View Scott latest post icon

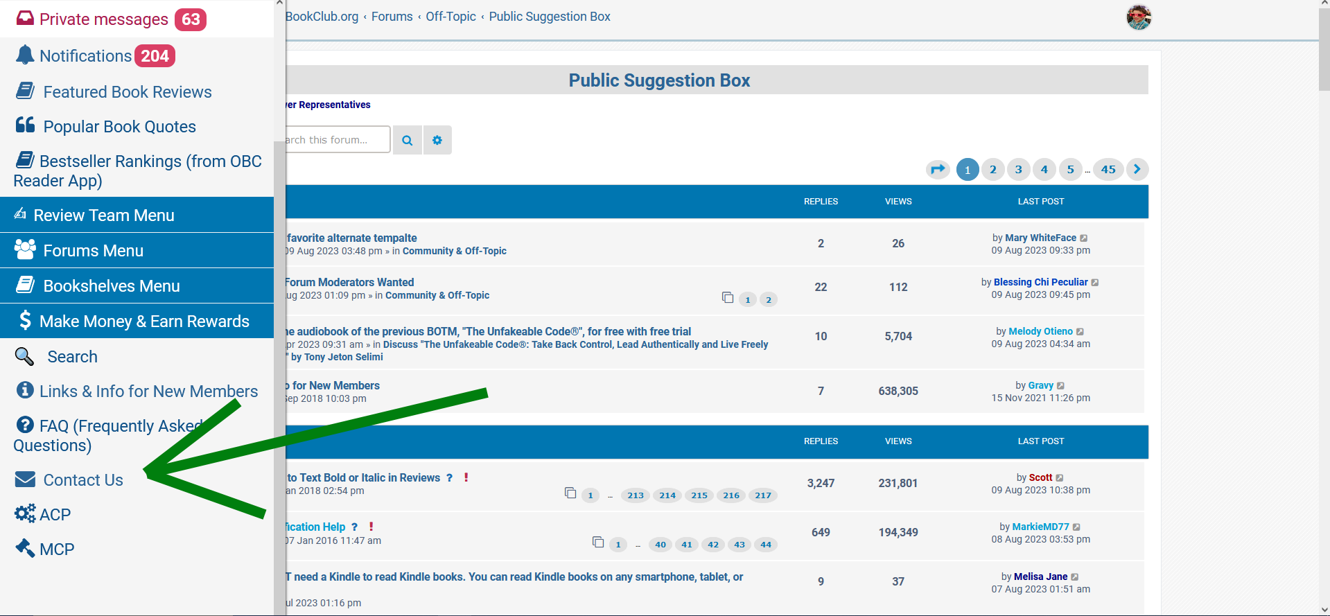(x=1060, y=477)
